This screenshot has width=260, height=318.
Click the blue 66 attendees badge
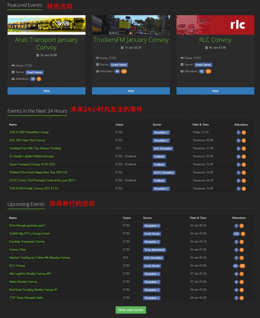tap(117, 71)
